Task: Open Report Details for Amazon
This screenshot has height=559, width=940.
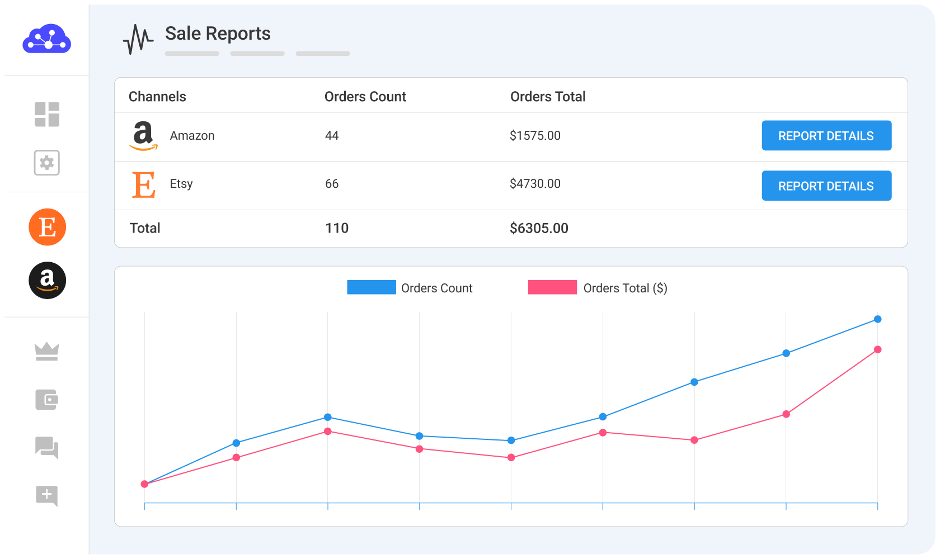Action: 826,136
